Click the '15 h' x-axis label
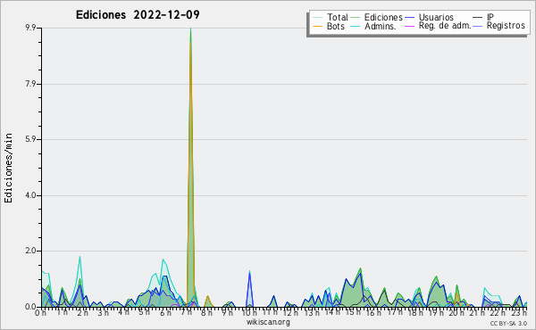 pyautogui.click(x=353, y=312)
